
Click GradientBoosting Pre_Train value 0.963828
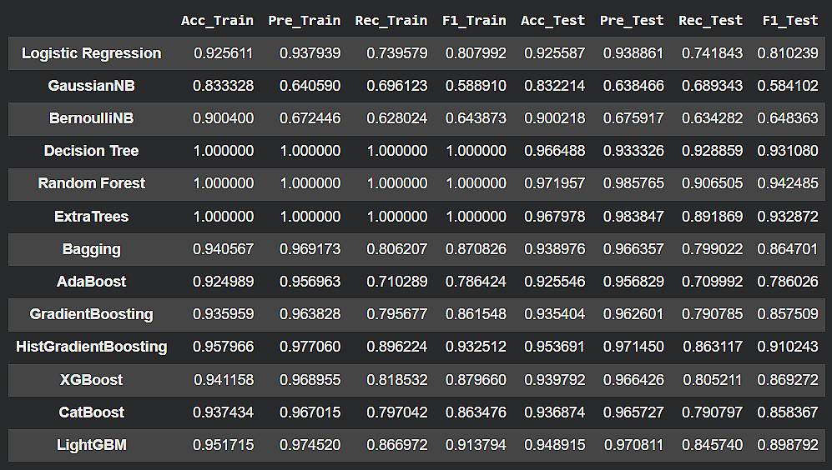(x=310, y=314)
